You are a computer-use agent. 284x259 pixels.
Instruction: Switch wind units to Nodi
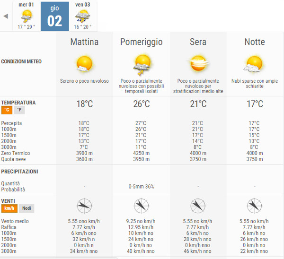click(x=27, y=208)
